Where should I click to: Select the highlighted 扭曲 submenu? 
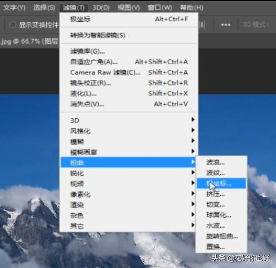pyautogui.click(x=128, y=162)
